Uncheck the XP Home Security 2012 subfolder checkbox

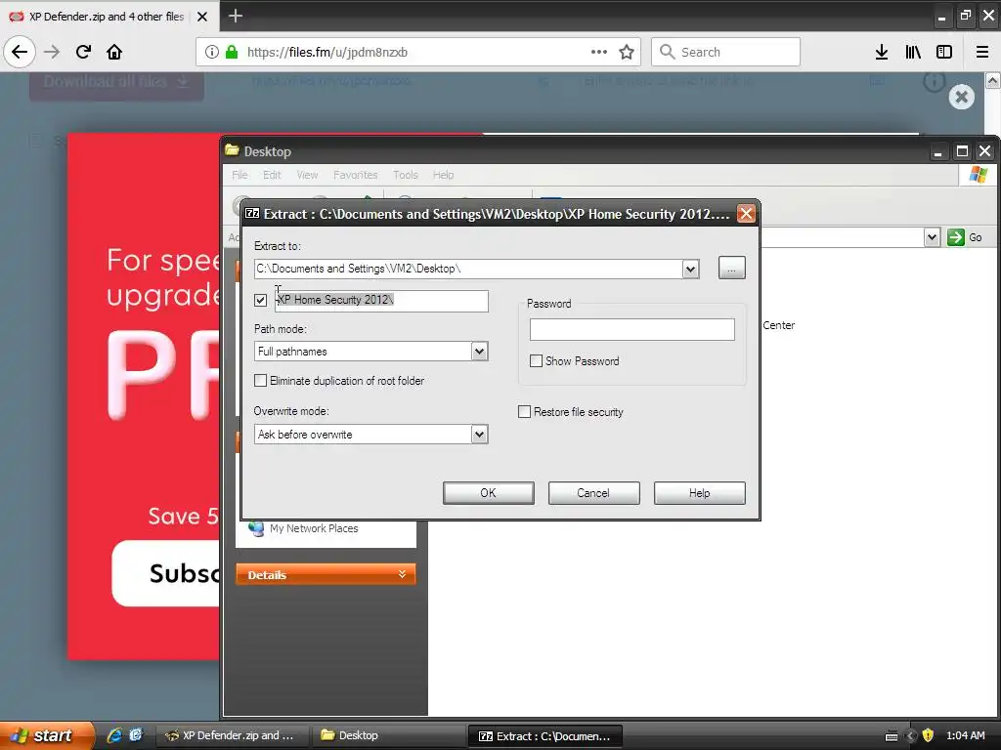click(260, 300)
